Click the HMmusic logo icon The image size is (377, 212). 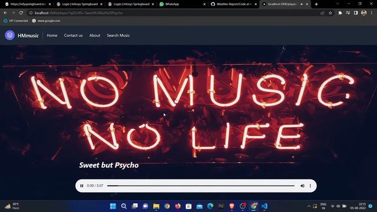(x=10, y=35)
